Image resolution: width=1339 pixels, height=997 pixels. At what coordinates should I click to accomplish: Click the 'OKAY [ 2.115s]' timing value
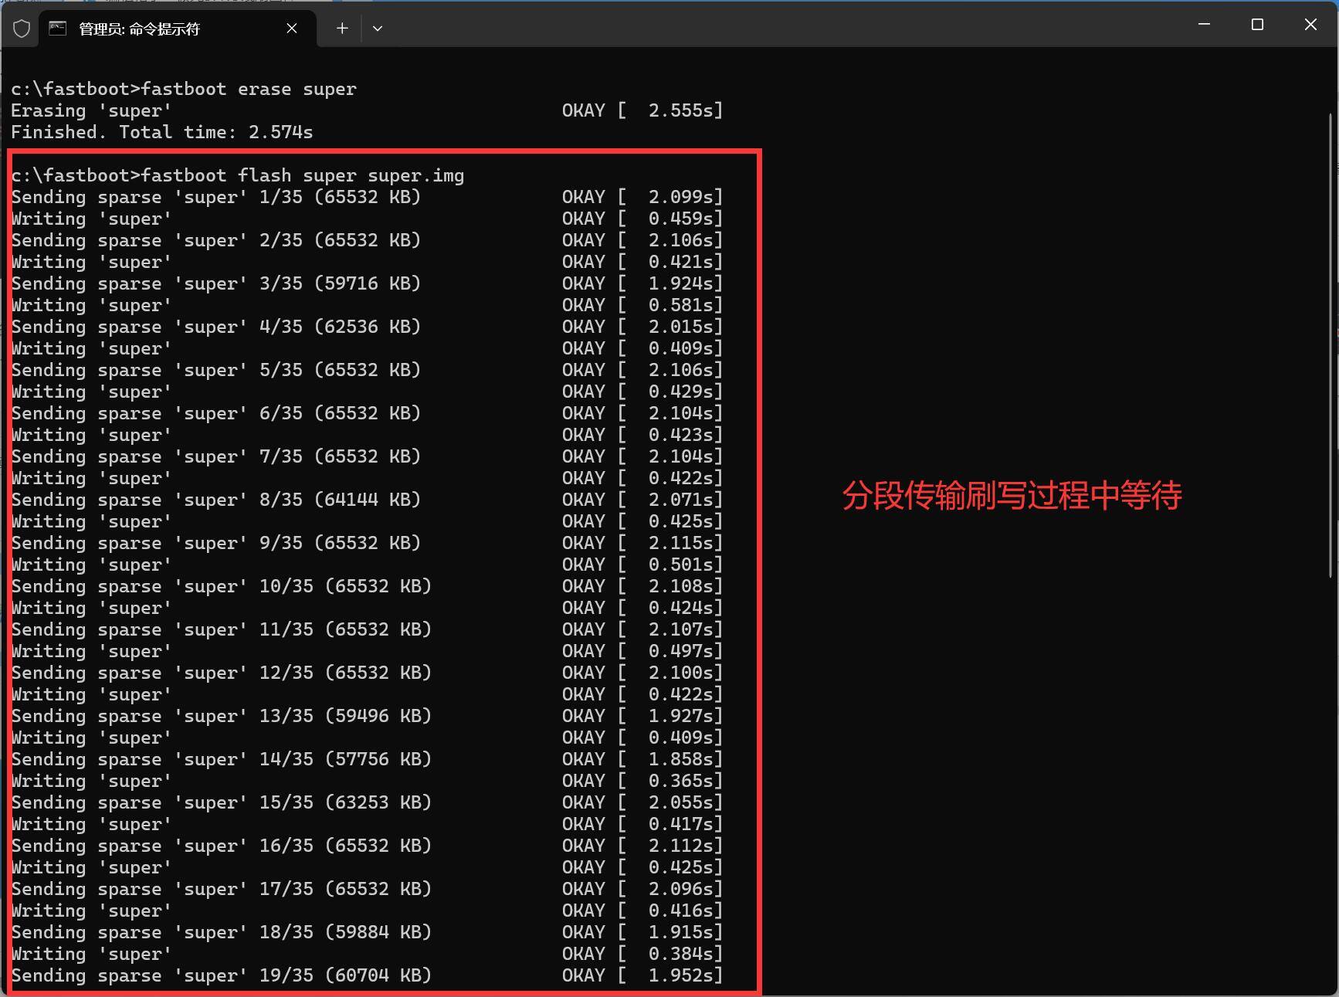642,543
